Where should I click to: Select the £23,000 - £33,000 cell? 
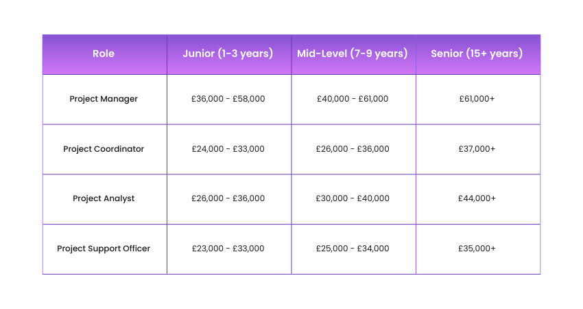[x=228, y=249]
